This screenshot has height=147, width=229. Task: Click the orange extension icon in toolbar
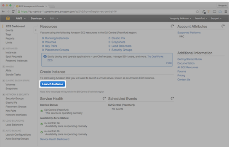[209, 11]
